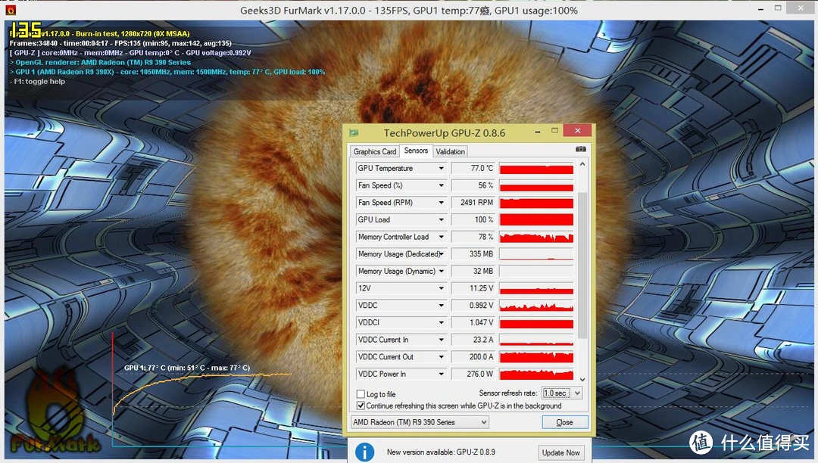
Task: Click the 'F1: toggle help' text in FurMark
Action: 38,81
